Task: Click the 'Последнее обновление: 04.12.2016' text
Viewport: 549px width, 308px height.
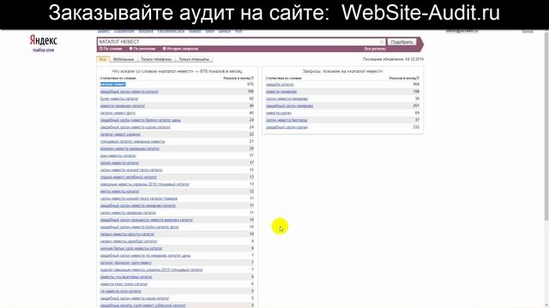Action: click(393, 59)
